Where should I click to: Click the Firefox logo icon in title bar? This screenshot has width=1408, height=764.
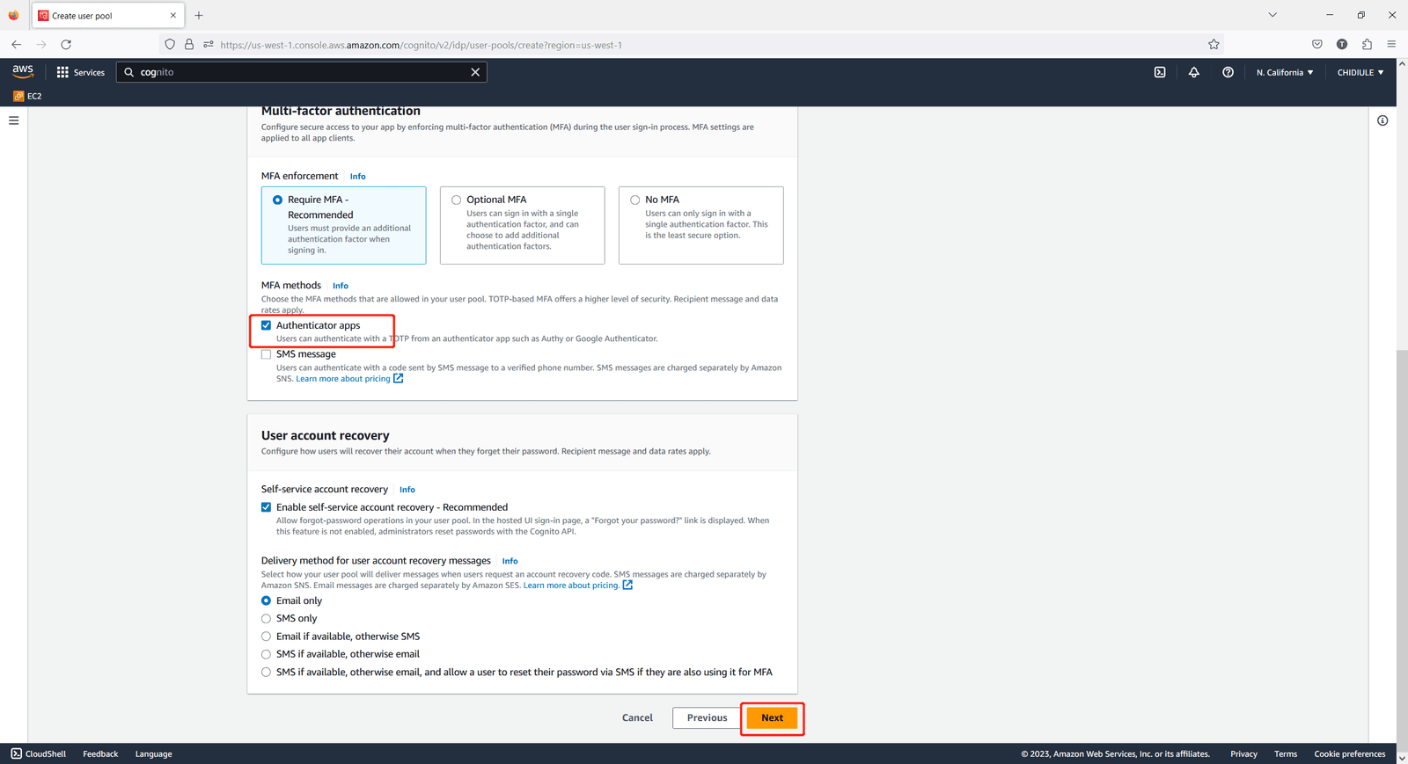point(13,15)
